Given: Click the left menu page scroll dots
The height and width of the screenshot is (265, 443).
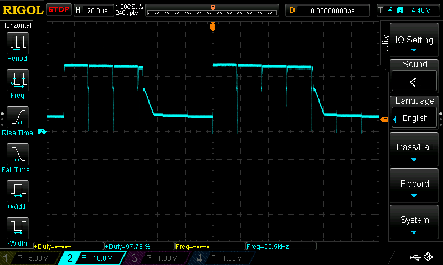Looking at the screenshot, I should coord(2,119).
